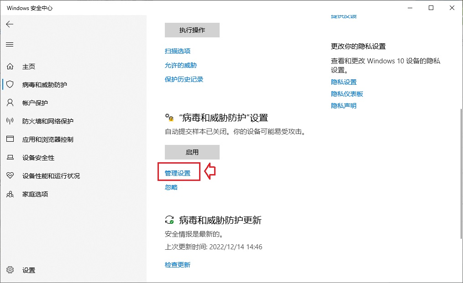Click the vertical scrollbar on the right
This screenshot has width=463, height=283.
pos(461,173)
